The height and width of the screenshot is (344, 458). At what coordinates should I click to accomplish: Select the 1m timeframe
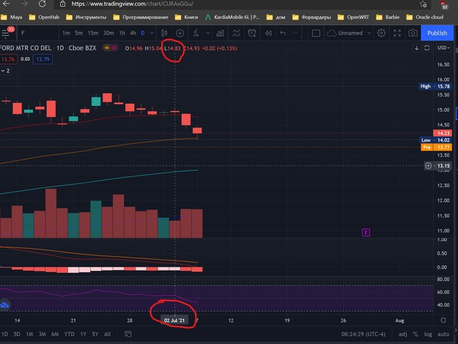click(x=66, y=33)
